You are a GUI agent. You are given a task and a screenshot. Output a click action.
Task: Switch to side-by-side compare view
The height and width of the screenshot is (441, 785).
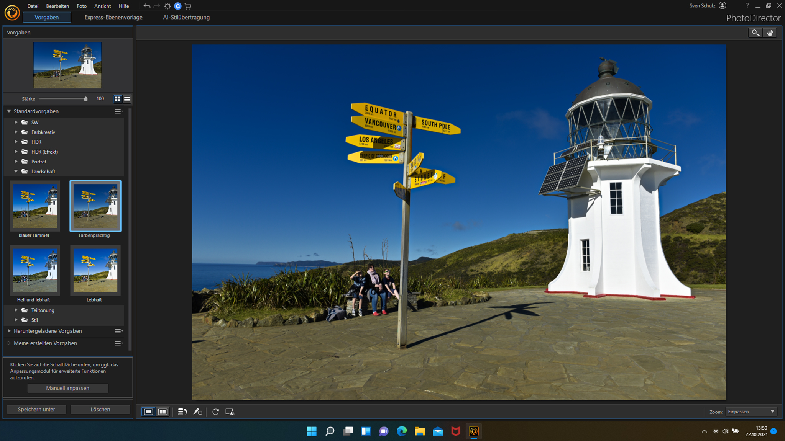(x=163, y=412)
